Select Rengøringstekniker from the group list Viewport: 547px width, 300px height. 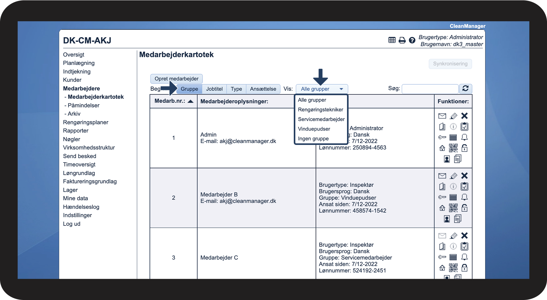pos(321,110)
